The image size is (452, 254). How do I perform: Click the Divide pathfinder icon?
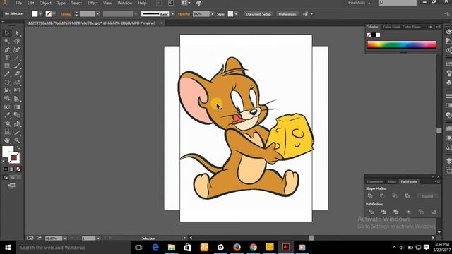tap(371, 212)
